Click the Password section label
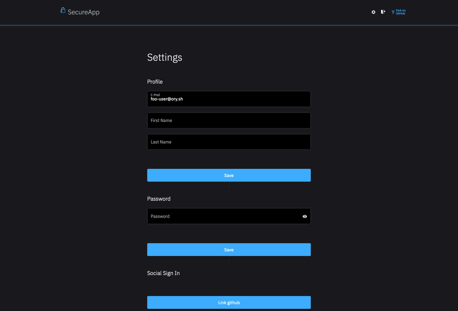 point(159,199)
